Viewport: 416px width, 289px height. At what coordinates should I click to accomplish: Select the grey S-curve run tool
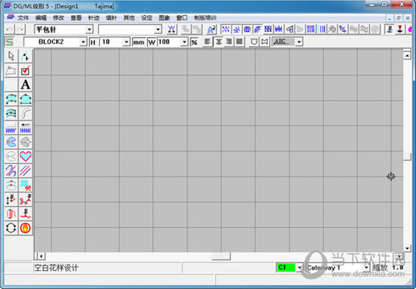point(25,113)
